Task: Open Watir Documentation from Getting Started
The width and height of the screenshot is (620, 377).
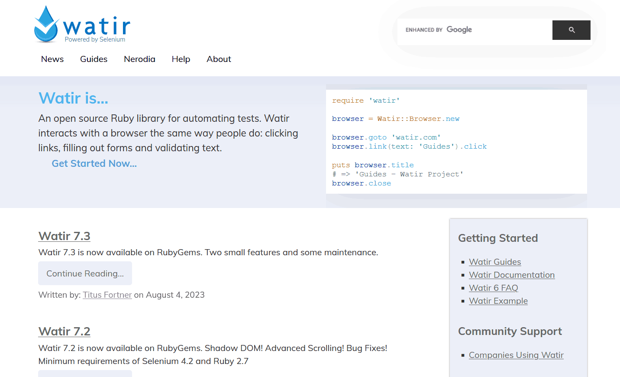Action: pyautogui.click(x=512, y=275)
